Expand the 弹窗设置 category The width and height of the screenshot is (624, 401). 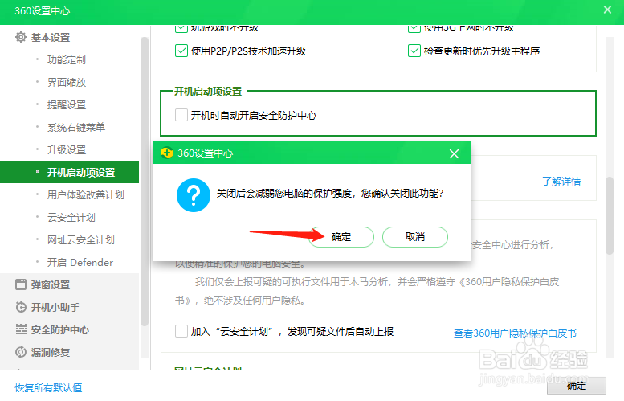(51, 284)
